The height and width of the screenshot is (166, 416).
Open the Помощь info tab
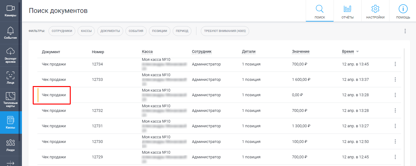pyautogui.click(x=403, y=11)
